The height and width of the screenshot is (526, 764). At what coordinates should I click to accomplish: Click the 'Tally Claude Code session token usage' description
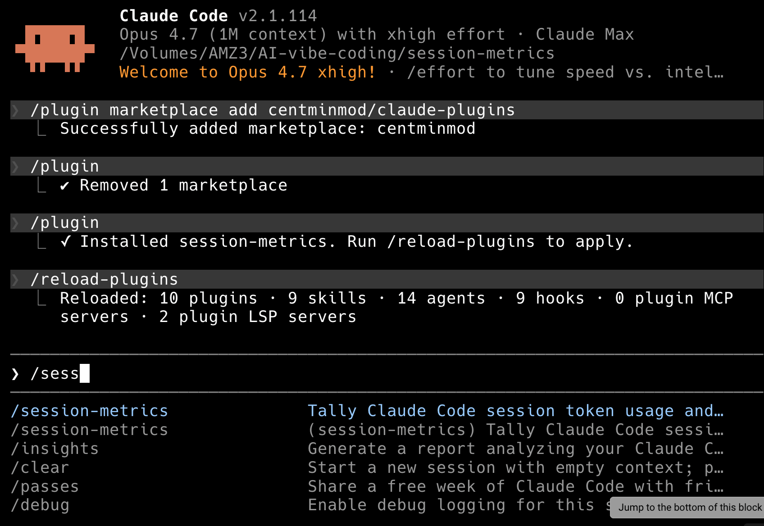tap(516, 411)
